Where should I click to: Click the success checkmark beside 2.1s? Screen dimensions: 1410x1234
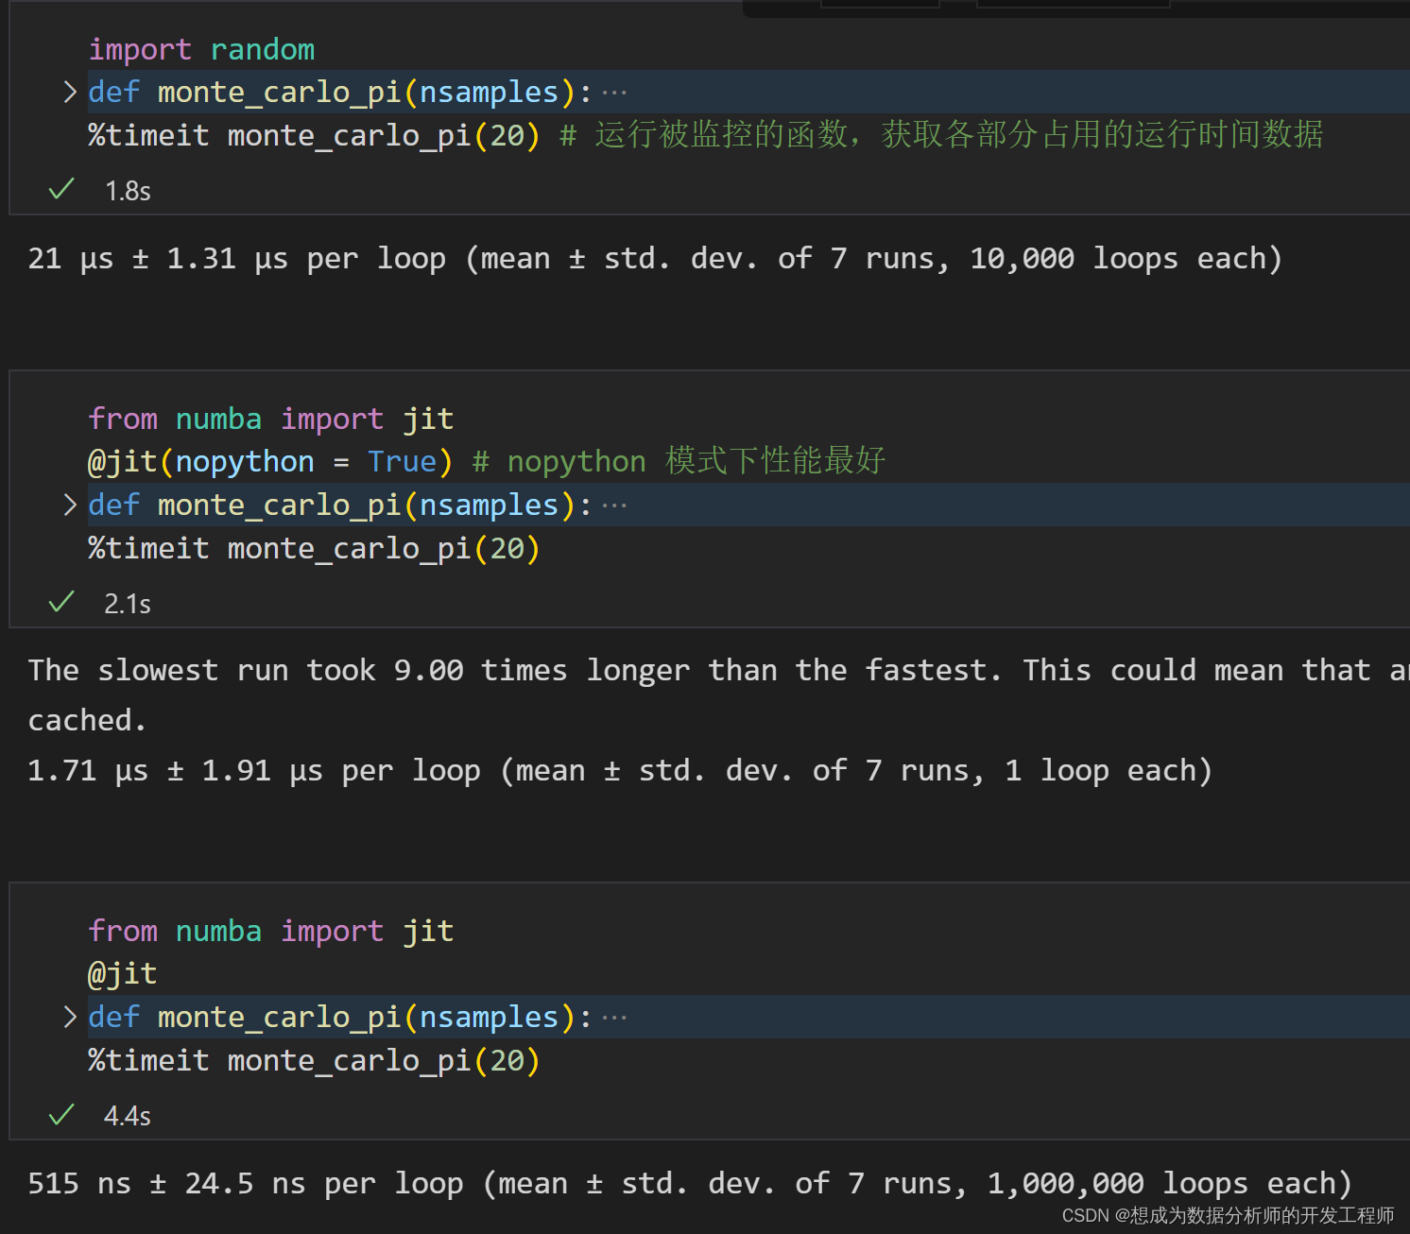click(61, 603)
